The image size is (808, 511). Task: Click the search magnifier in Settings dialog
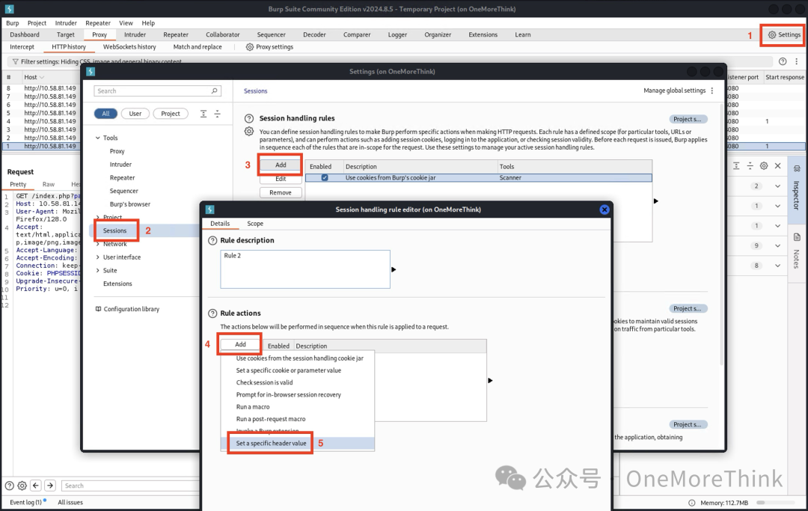point(215,91)
